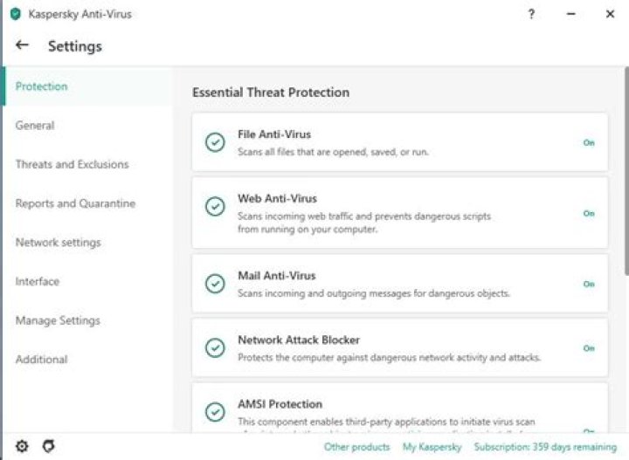Viewport: 629px width, 460px height.
Task: Click AMSI Protection checkmark circle icon
Action: [214, 411]
